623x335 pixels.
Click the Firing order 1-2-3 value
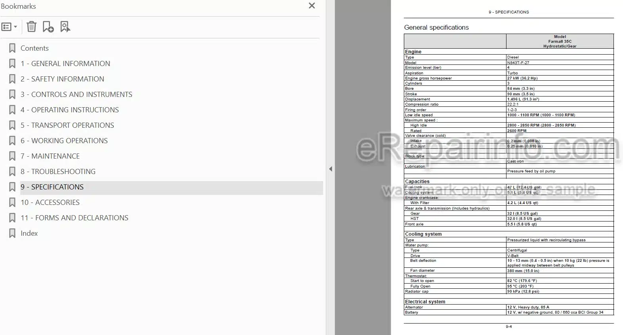pos(512,110)
